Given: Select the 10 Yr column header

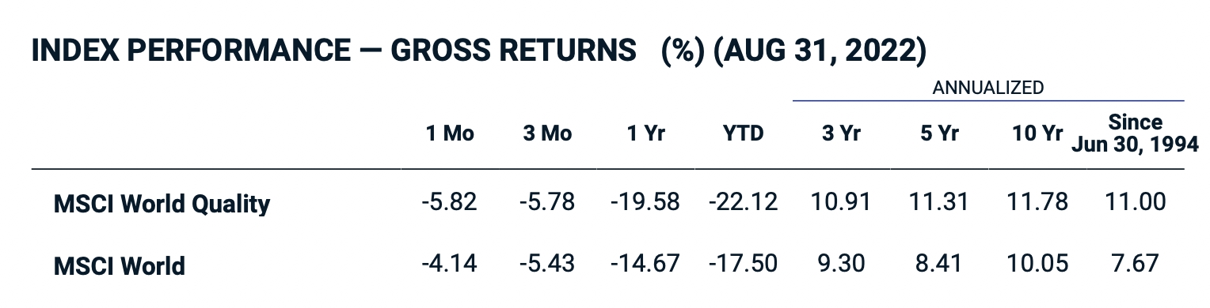Looking at the screenshot, I should pyautogui.click(x=1037, y=133).
